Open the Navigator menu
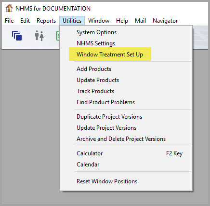 [165, 21]
